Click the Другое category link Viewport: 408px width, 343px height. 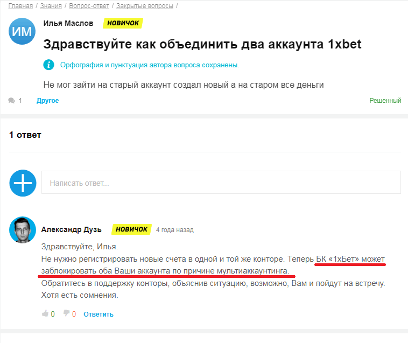48,101
